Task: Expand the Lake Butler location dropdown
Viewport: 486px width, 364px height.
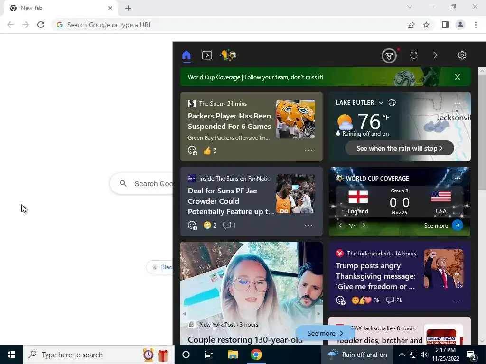Action: coord(381,103)
